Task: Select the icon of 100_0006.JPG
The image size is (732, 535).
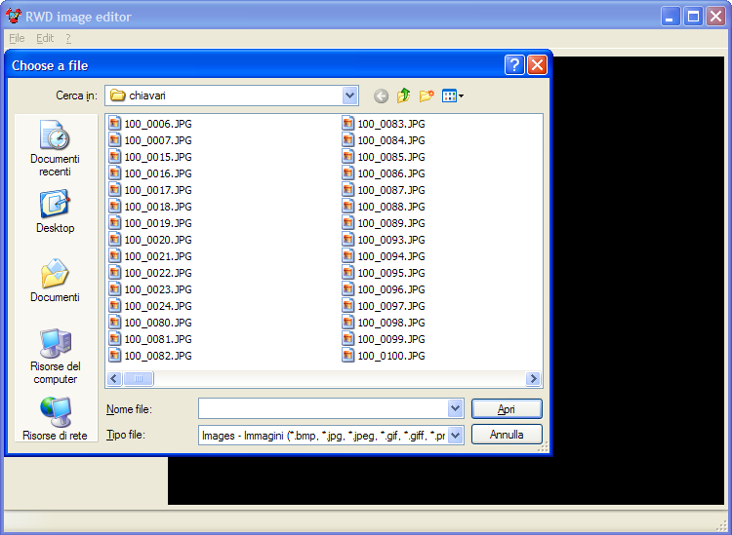Action: tap(115, 124)
